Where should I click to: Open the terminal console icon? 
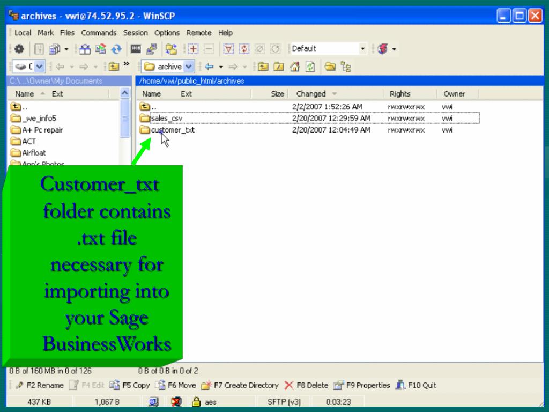[136, 49]
